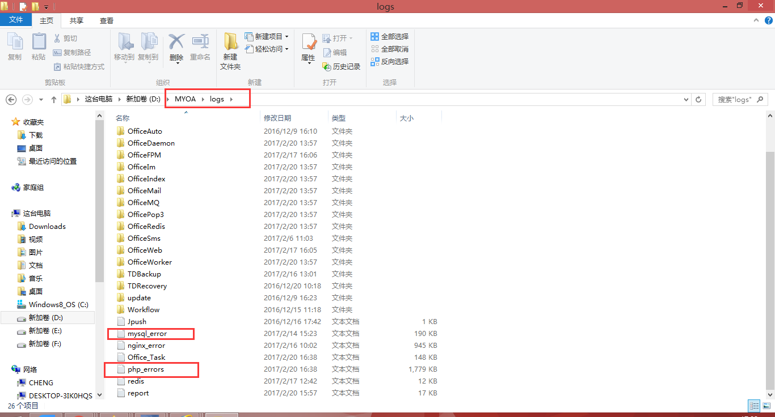Switch to the 共享 tab
This screenshot has width=775, height=417.
click(x=77, y=20)
